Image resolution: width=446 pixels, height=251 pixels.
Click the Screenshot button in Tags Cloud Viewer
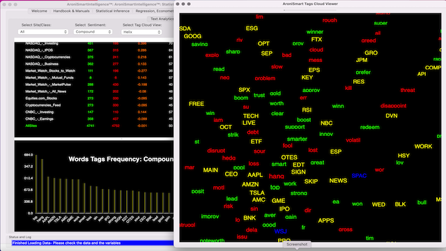point(297,245)
